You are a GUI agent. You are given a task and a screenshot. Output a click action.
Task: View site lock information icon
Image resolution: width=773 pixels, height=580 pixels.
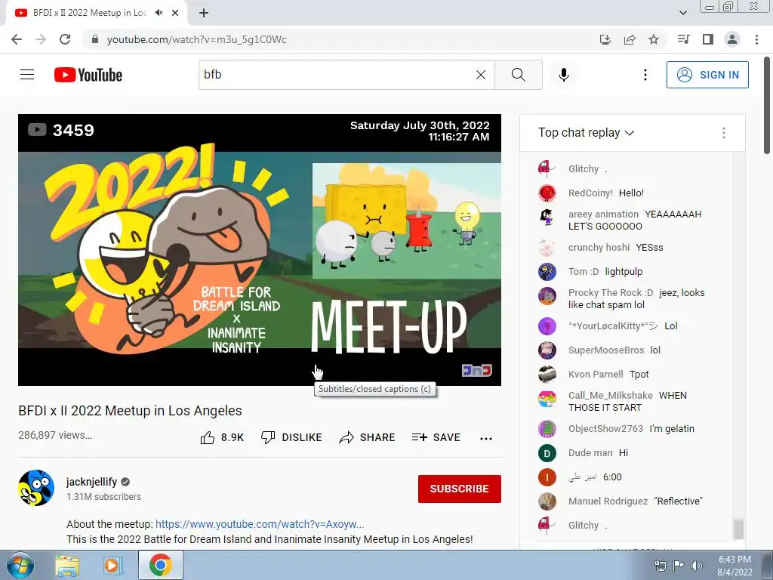coord(95,39)
